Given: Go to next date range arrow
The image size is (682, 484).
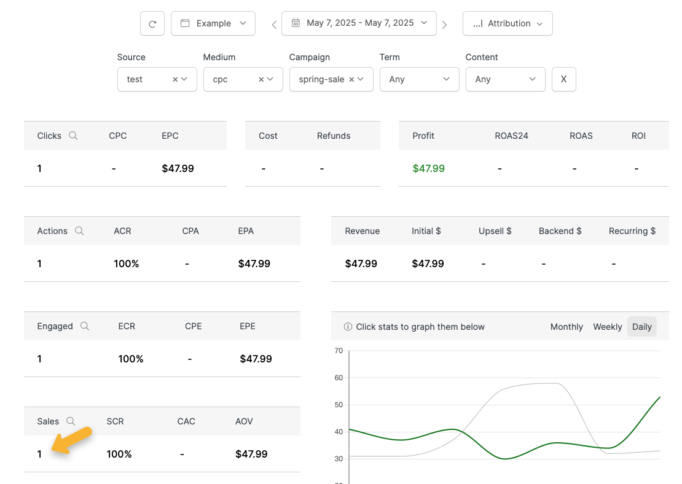Looking at the screenshot, I should (x=444, y=25).
